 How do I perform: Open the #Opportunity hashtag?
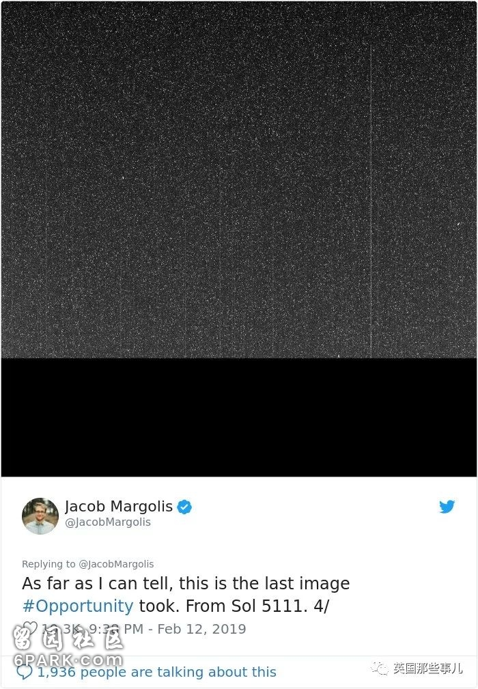(x=78, y=606)
